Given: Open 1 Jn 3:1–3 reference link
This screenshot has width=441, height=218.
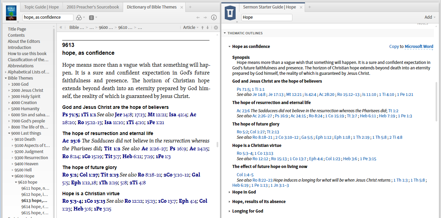Looking at the screenshot, I should 279,185.
